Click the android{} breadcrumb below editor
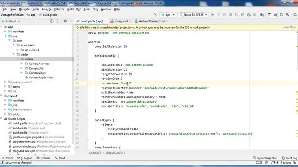 point(95,153)
